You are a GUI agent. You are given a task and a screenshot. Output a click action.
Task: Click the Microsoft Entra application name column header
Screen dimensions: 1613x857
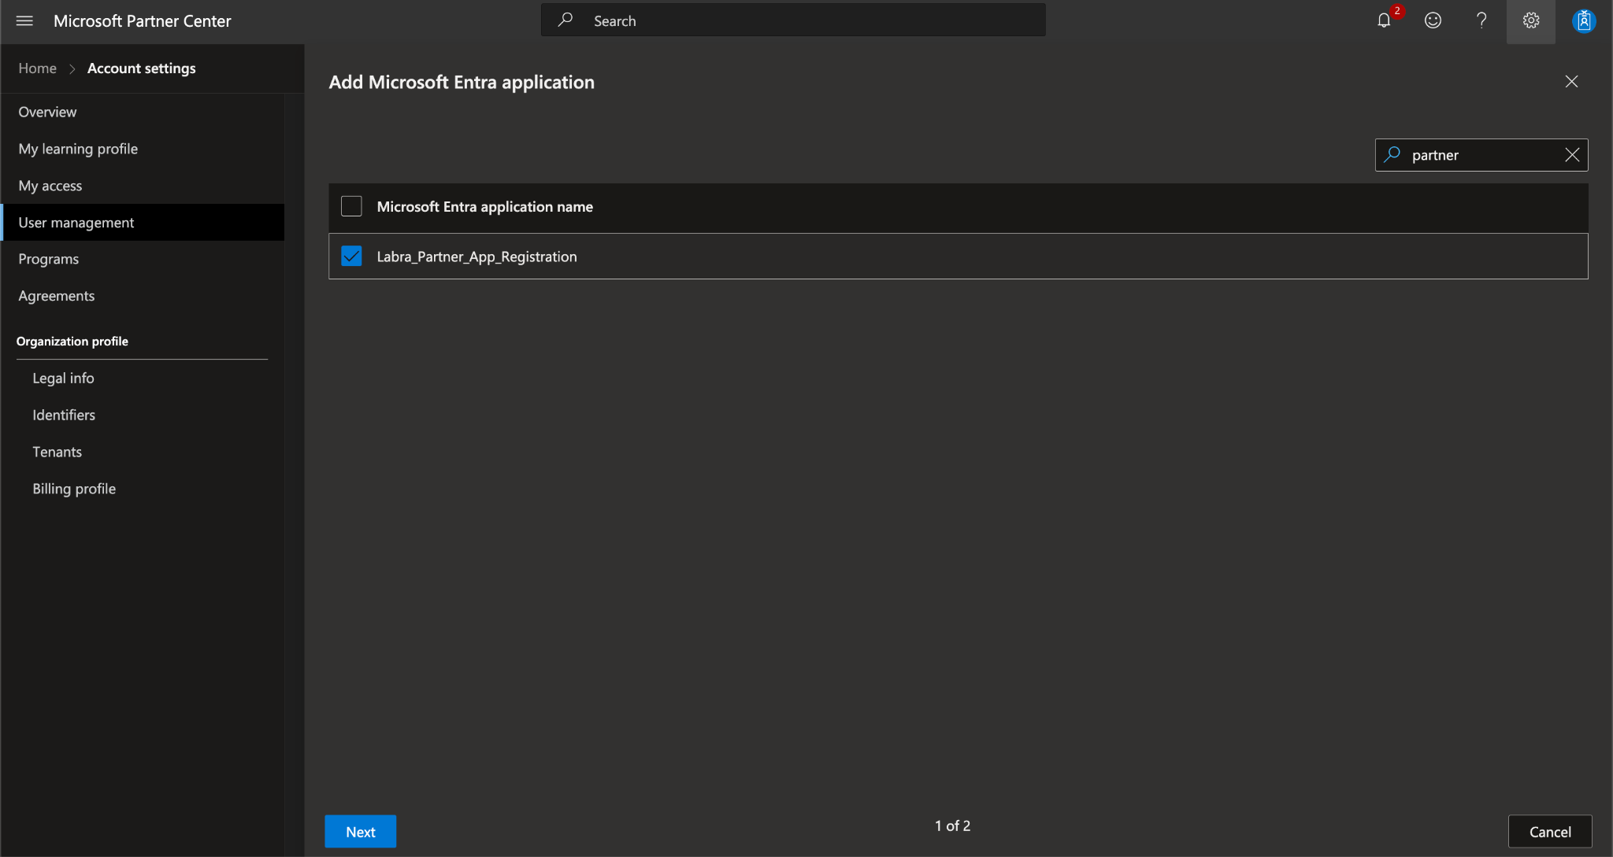coord(484,206)
